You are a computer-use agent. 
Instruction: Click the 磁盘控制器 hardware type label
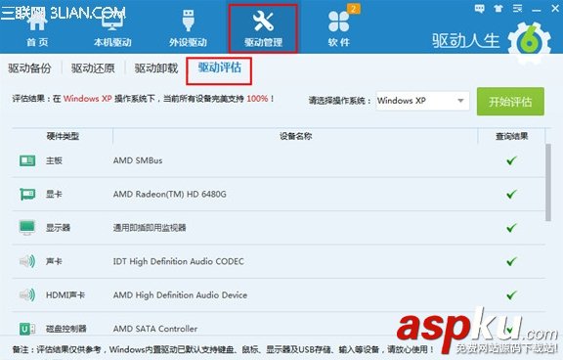click(66, 329)
